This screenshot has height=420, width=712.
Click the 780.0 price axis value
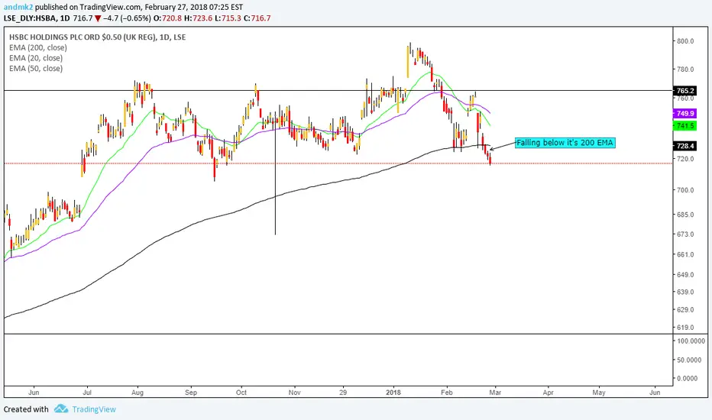click(685, 69)
